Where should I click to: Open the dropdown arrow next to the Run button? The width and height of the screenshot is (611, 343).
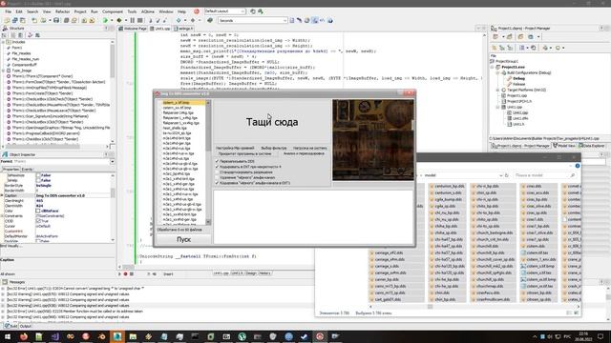(112, 20)
